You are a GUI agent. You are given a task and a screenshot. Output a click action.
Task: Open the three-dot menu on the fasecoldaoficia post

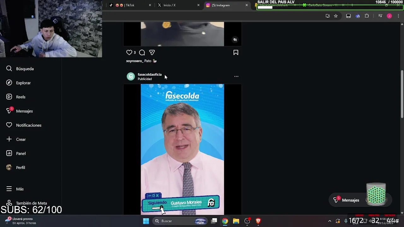click(236, 76)
